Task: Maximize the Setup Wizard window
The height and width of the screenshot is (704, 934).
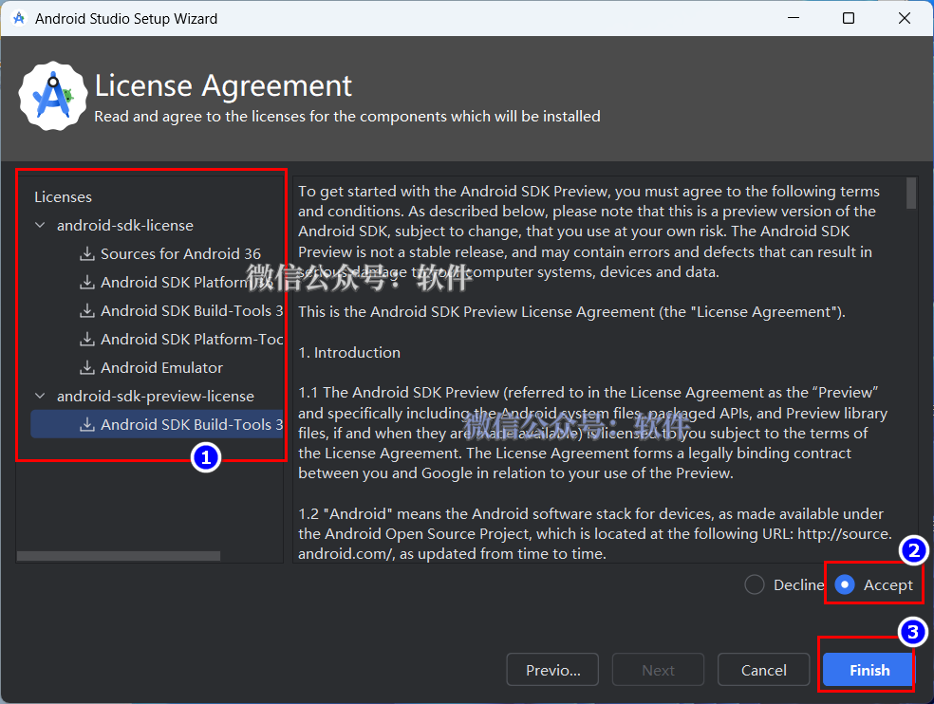Action: pyautogui.click(x=849, y=18)
